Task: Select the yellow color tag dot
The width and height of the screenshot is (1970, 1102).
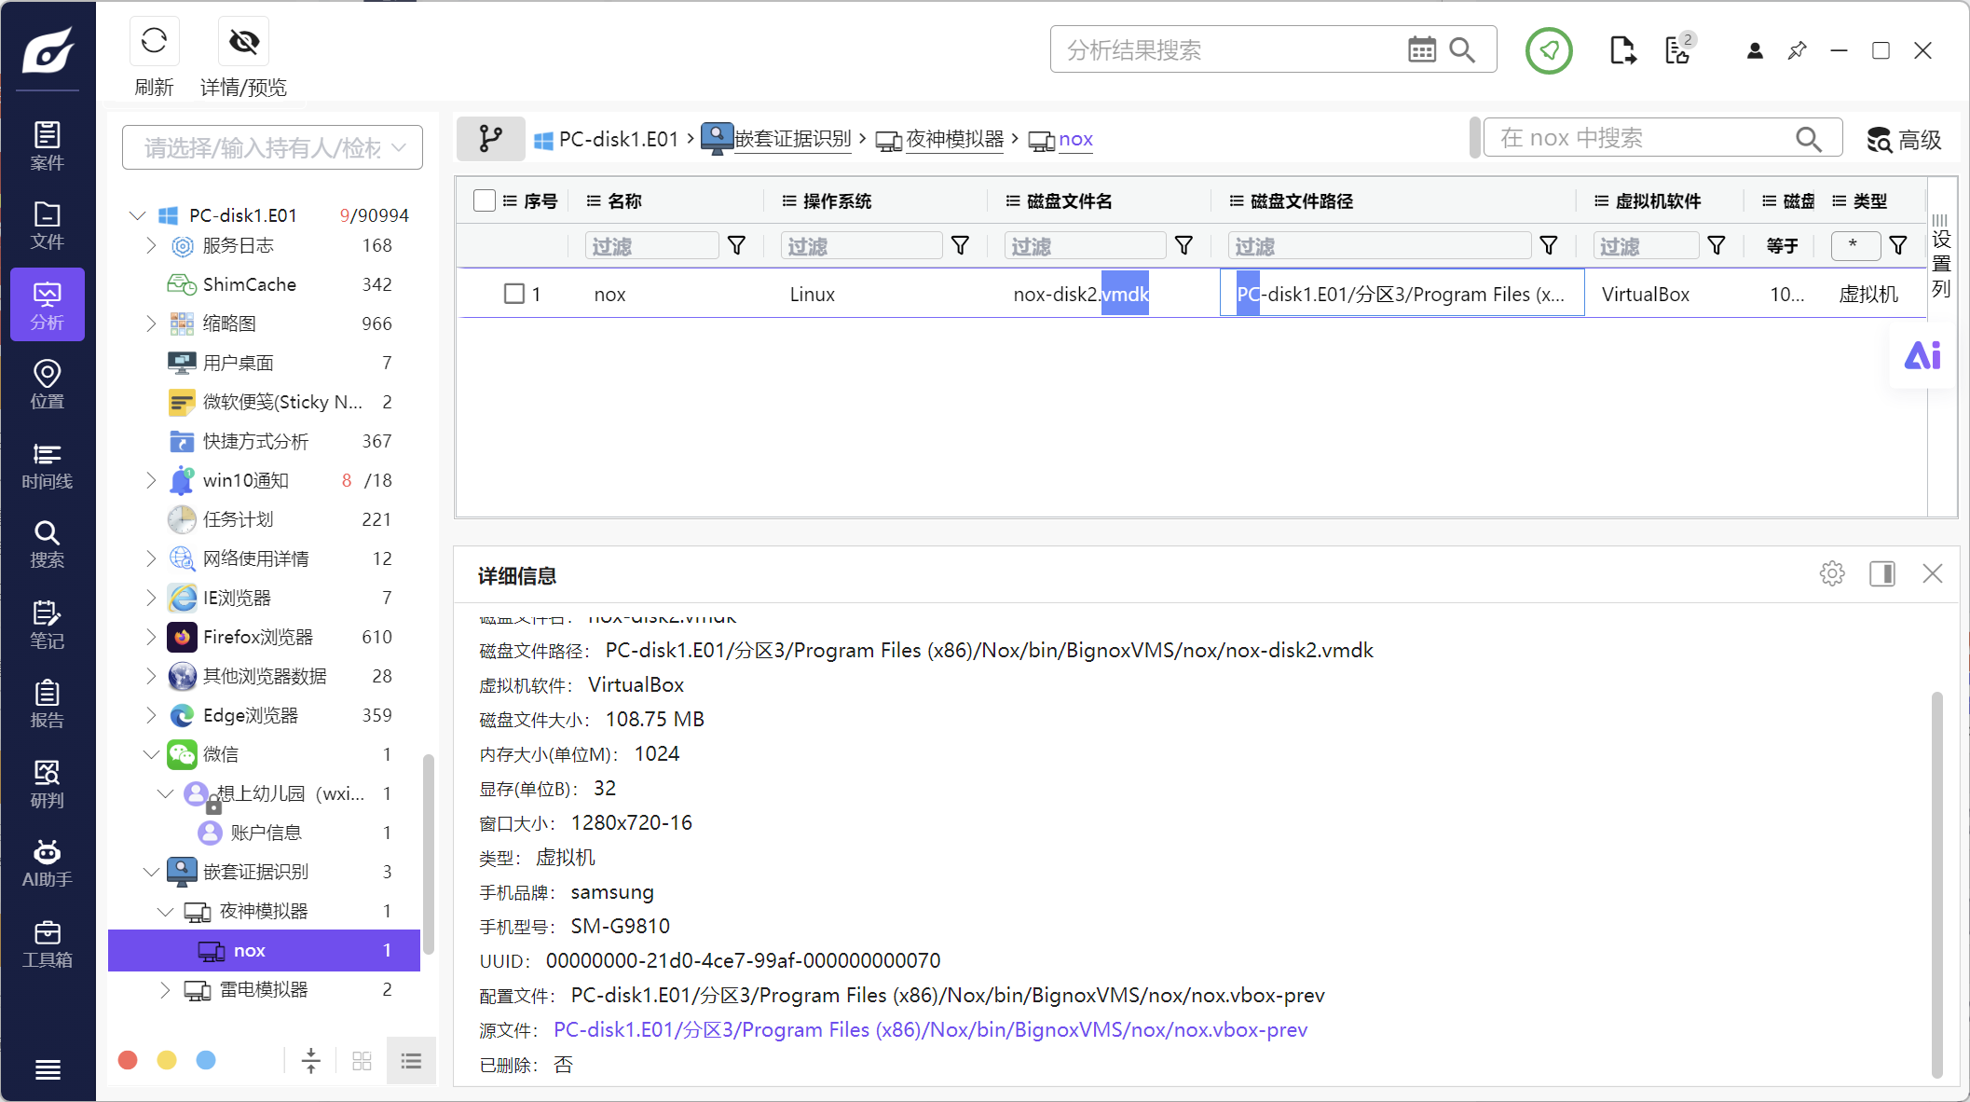Action: click(167, 1060)
